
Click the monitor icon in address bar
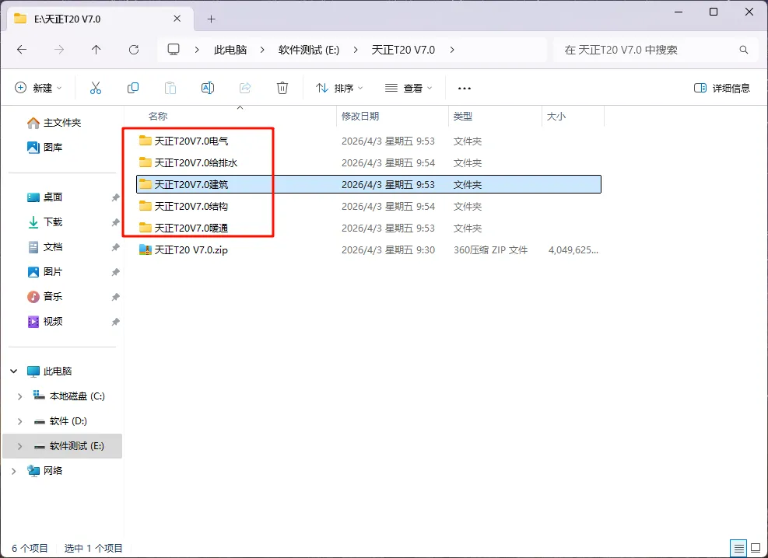(x=174, y=50)
